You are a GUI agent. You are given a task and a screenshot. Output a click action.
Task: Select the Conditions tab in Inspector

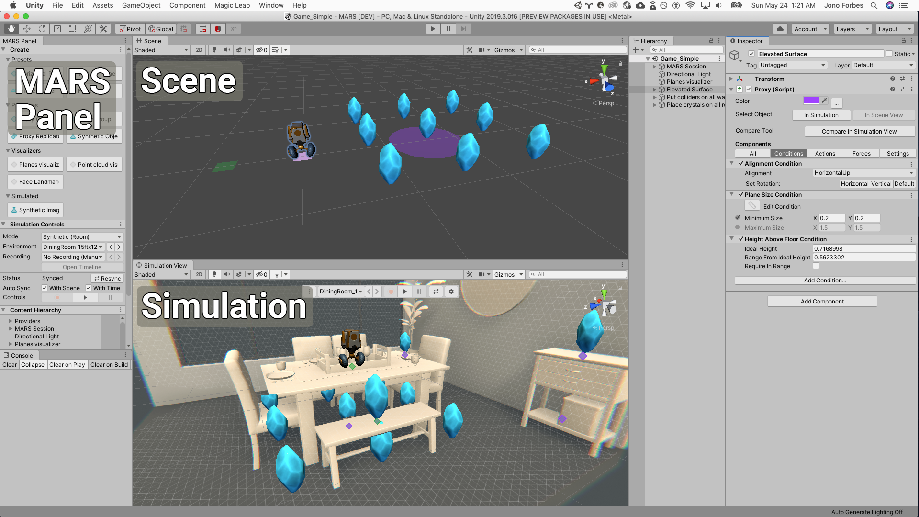pos(789,153)
